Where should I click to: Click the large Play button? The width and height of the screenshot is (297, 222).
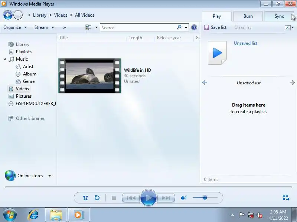(x=148, y=198)
